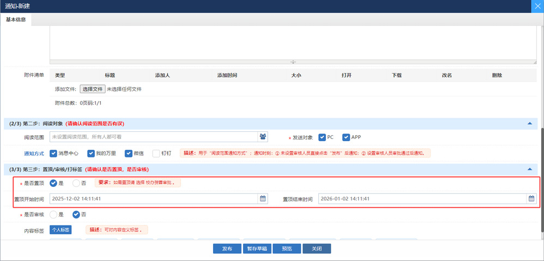The width and height of the screenshot is (544, 261).
Task: Click the 阅读范围 input field
Action: (153, 137)
